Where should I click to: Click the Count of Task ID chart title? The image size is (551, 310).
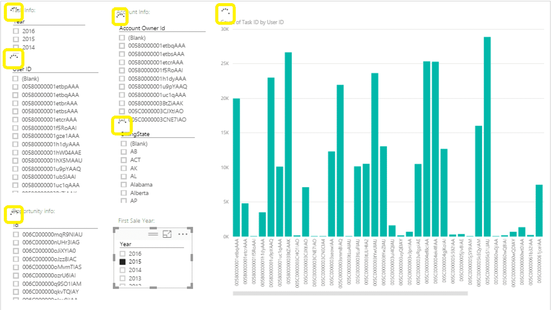[252, 22]
